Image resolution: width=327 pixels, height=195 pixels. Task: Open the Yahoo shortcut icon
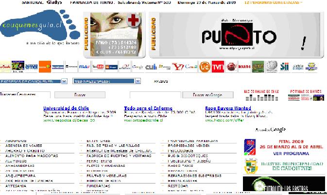point(178,67)
